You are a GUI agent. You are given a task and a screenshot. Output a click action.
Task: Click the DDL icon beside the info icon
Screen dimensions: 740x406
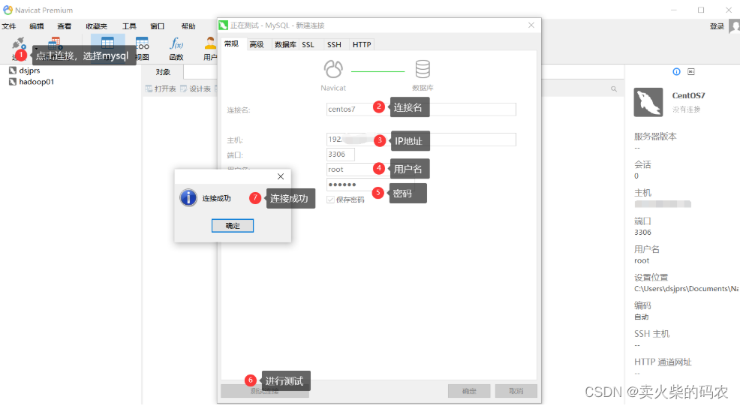point(691,72)
